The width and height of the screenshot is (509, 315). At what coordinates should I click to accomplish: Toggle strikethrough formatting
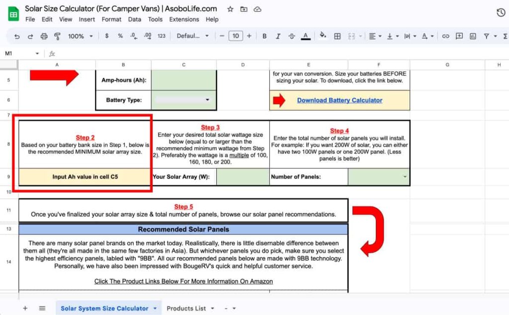[292, 36]
